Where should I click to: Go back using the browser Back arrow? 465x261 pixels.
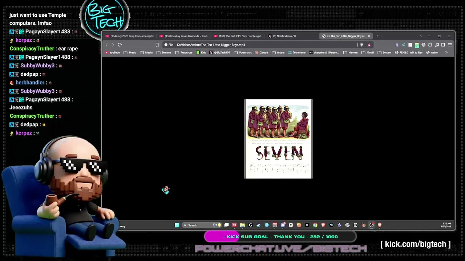[106, 45]
